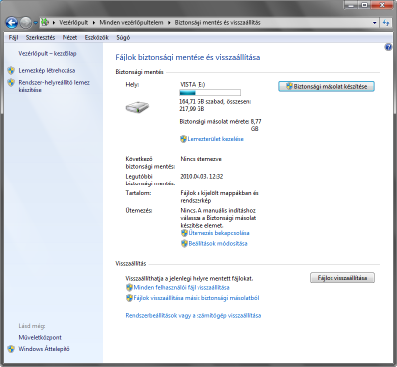Open Lemezterület kezelése link
This screenshot has height=367, width=397.
[x=215, y=139]
